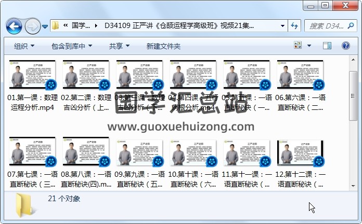The image size is (362, 224).
Task: Select video thumbnail of 02.第二课
Action: click(86, 75)
